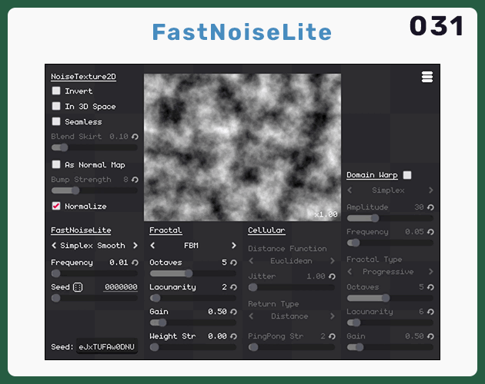Click the Cellular section heading
Image resolution: width=485 pixels, height=384 pixels.
pyautogui.click(x=266, y=230)
